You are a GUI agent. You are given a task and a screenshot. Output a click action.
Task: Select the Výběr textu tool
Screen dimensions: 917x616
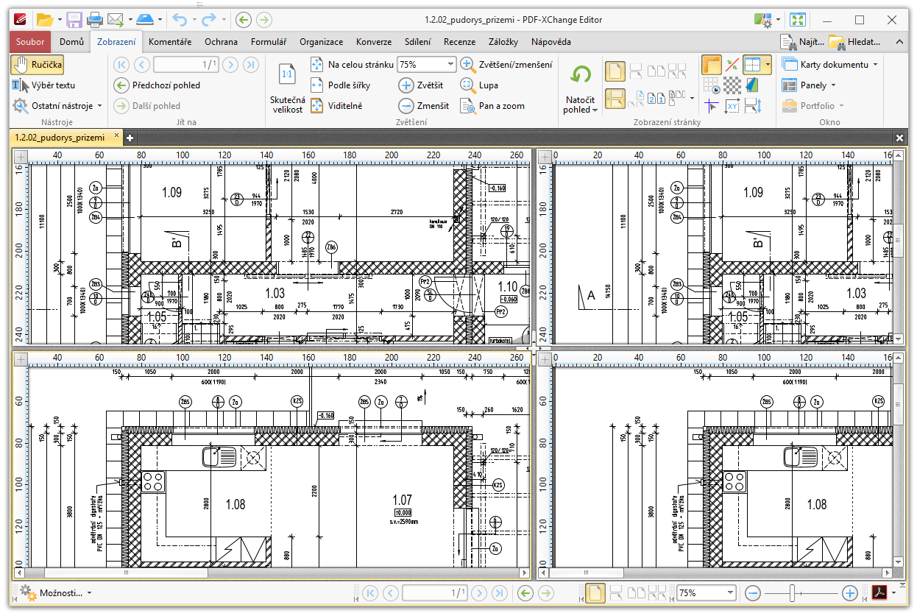pyautogui.click(x=44, y=85)
